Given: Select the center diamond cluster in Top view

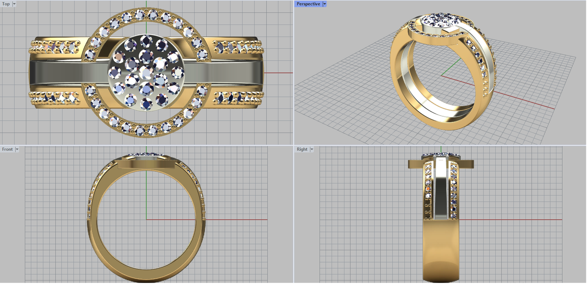Looking at the screenshot, I should pyautogui.click(x=146, y=73).
